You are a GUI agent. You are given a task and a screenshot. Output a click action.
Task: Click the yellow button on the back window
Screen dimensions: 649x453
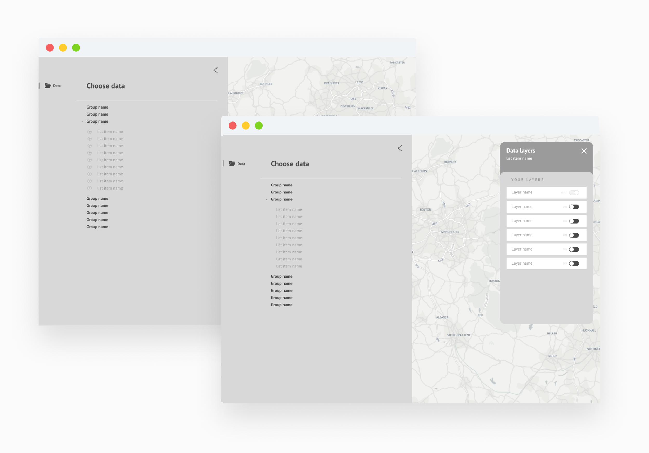point(63,48)
